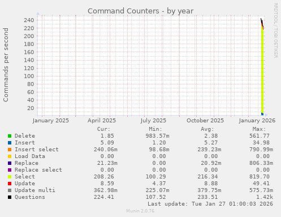Click the orange Insert select legend swatch

pos(10,150)
